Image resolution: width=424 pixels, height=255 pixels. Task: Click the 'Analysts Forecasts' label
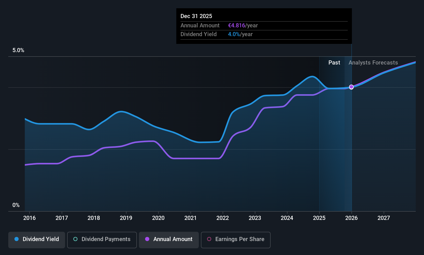tap(373, 63)
